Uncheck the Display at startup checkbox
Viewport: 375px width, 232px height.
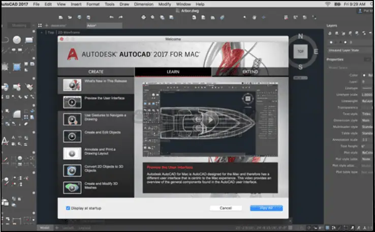[68, 208]
